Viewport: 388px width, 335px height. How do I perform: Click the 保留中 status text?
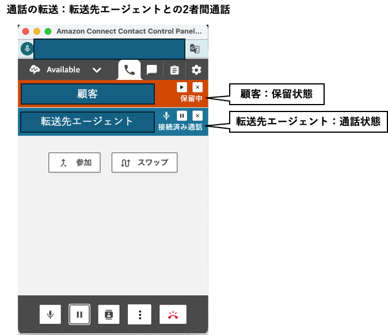tap(191, 98)
